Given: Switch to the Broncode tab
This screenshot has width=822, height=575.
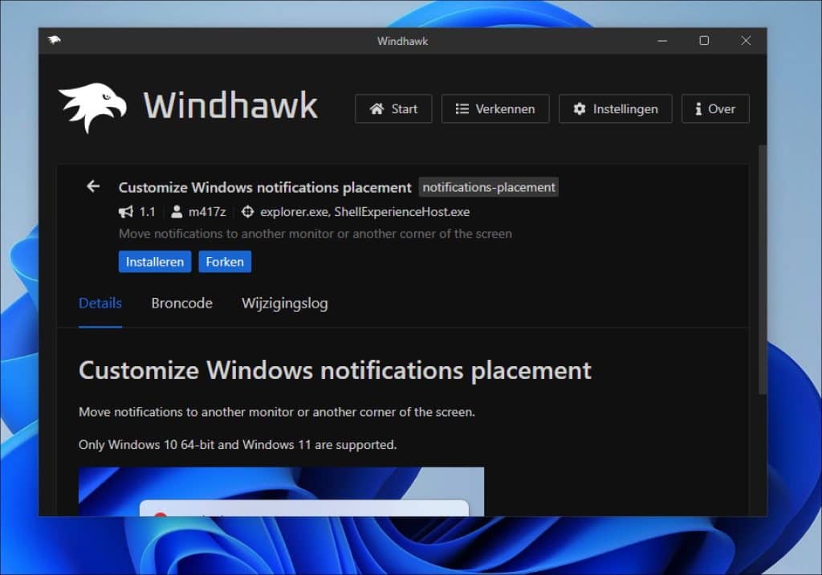Looking at the screenshot, I should point(182,304).
